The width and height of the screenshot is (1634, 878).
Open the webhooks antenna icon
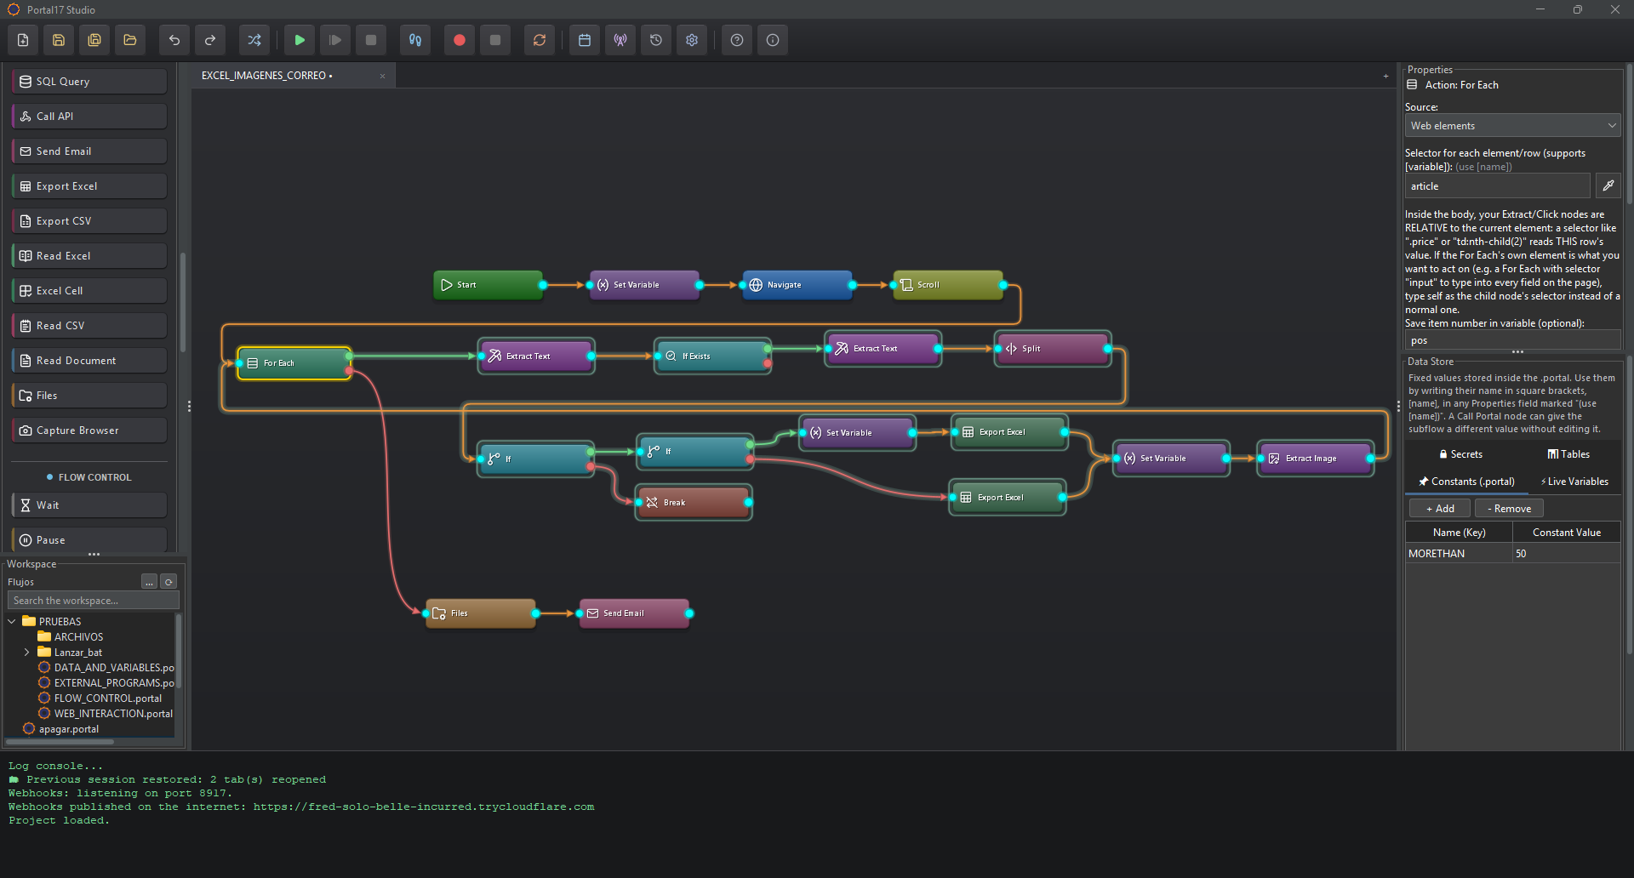(620, 40)
